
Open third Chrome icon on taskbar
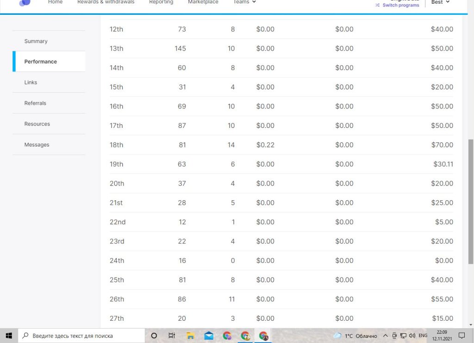pos(263,336)
